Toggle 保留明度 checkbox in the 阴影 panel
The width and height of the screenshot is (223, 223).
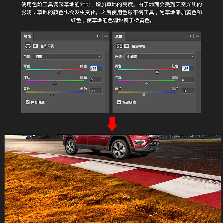(28, 102)
